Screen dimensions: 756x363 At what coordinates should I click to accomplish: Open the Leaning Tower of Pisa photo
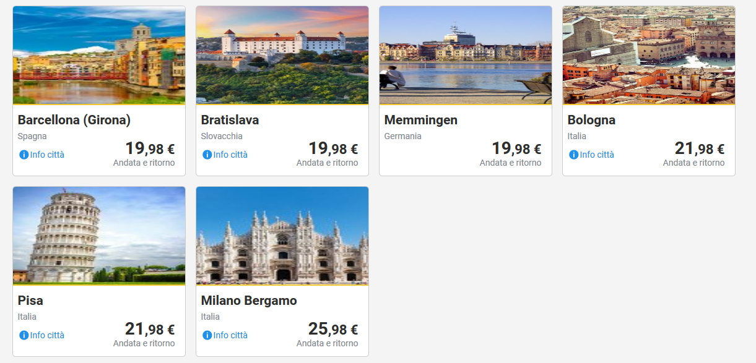coord(99,236)
